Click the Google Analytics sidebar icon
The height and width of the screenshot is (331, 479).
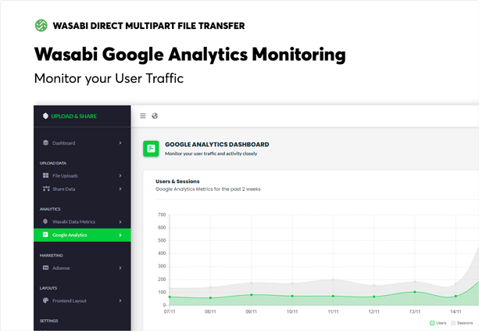(x=45, y=235)
